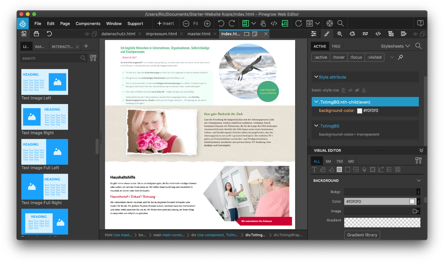Open library tools wrench icon
This screenshot has height=262, width=444.
(93, 58)
